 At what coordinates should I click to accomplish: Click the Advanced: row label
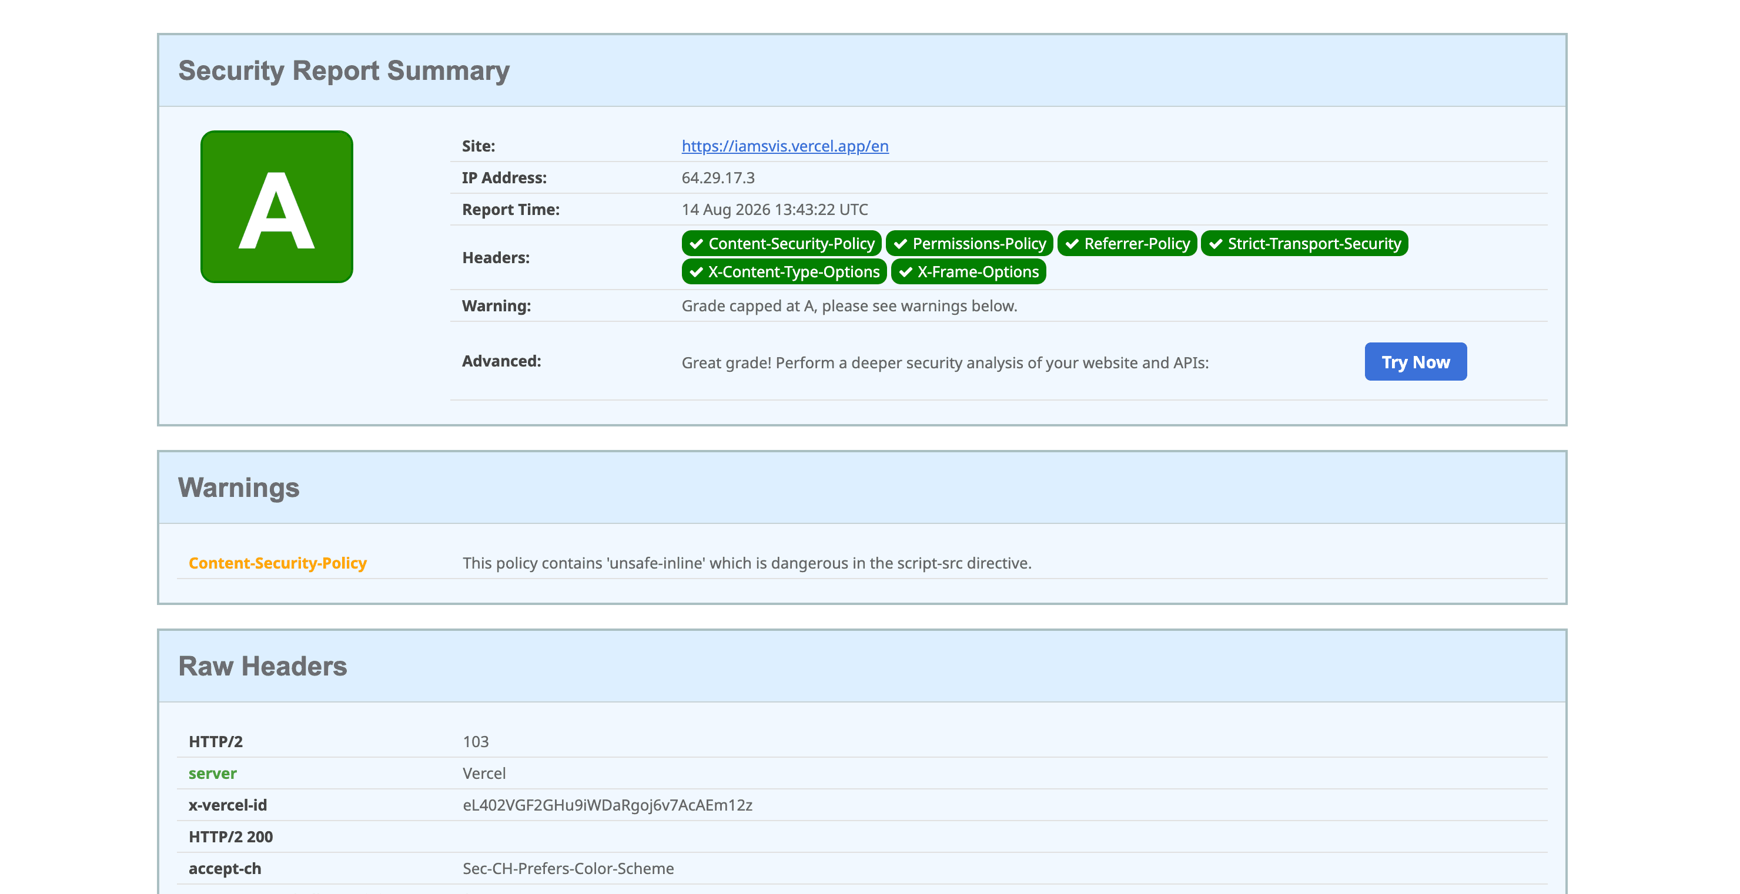(501, 361)
